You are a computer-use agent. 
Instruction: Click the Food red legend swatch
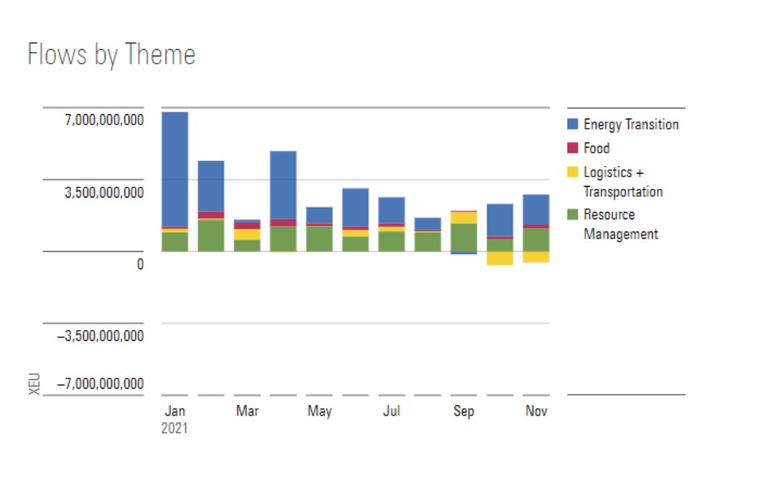click(573, 148)
